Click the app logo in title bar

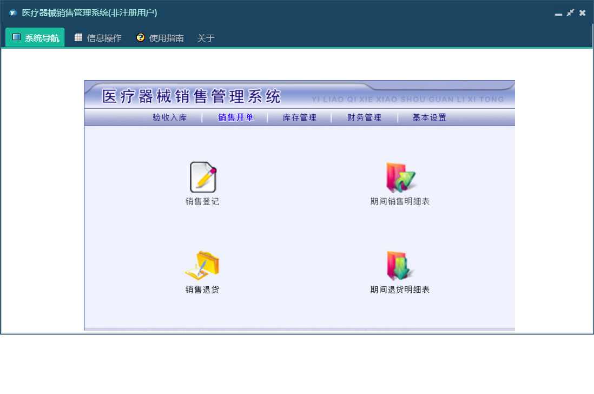click(x=13, y=12)
